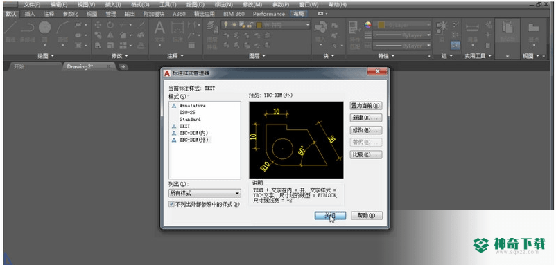
Task: Click the Modify style button
Action: coord(366,130)
